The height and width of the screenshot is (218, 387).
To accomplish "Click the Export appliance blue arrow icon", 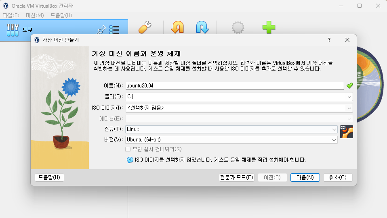I will 202,27.
